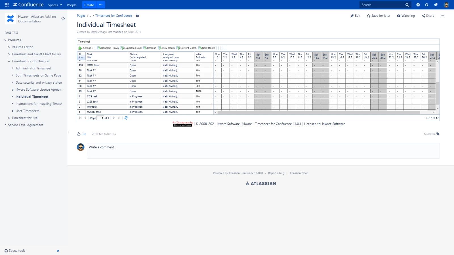Go to next page in grid pager
Screen dimensions: 454x255
pyautogui.click(x=114, y=118)
